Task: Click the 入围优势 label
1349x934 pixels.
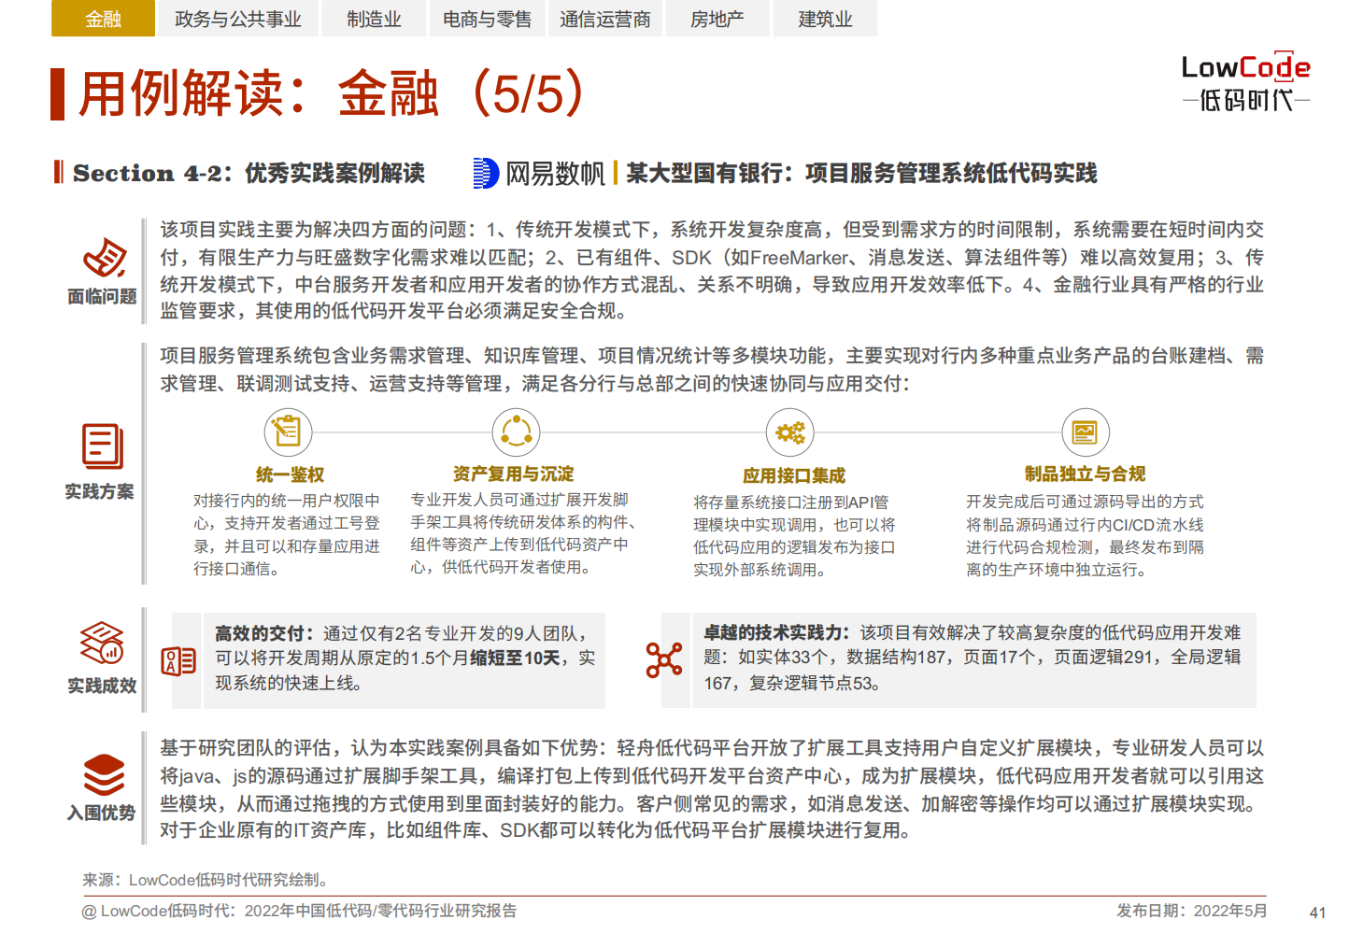Action: tap(101, 814)
